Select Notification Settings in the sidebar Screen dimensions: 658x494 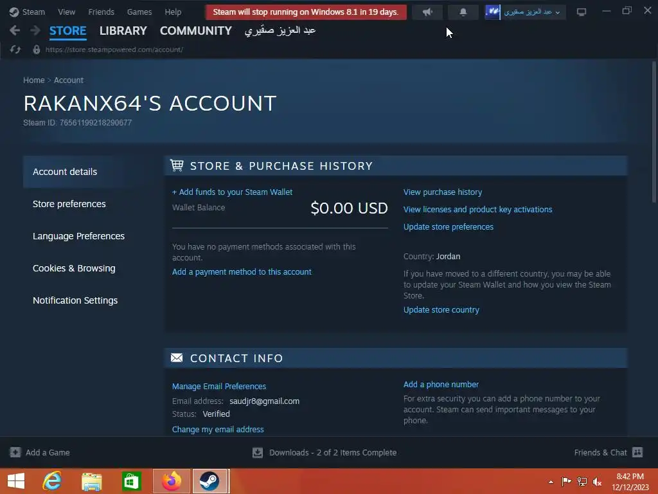(x=75, y=300)
